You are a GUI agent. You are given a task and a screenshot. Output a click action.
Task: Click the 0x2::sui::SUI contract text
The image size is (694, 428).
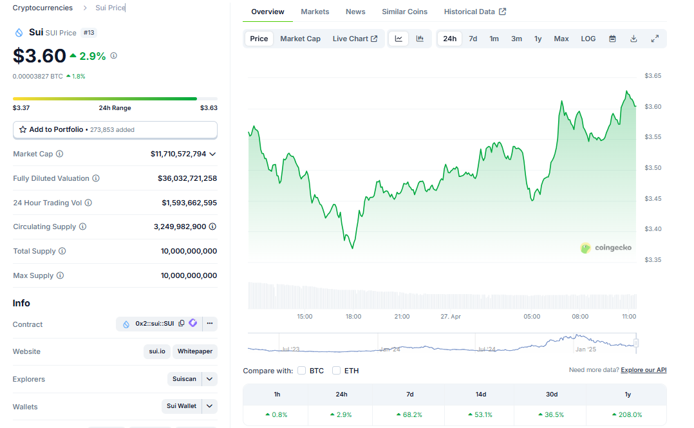[155, 324]
